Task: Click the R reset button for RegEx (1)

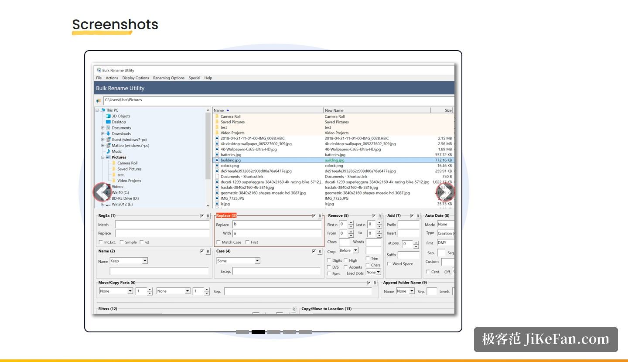Action: click(x=208, y=216)
